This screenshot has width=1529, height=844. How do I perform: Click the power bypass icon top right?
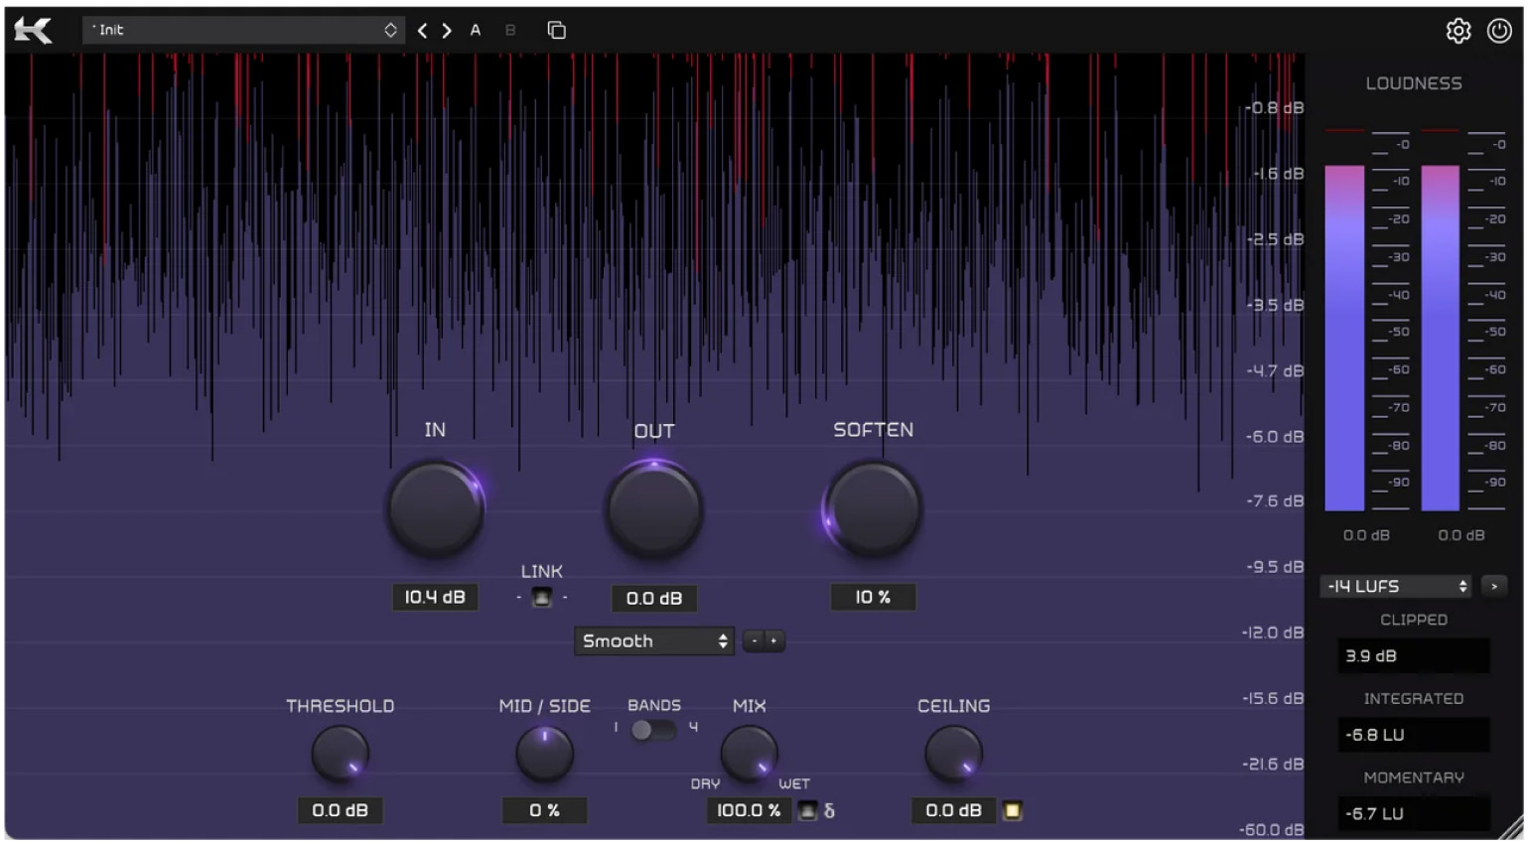click(x=1499, y=30)
